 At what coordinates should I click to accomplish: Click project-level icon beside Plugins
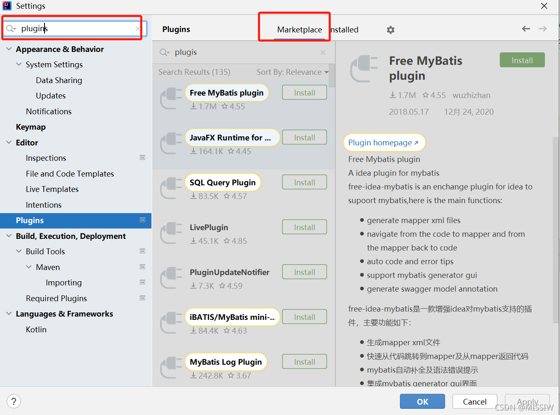(142, 220)
